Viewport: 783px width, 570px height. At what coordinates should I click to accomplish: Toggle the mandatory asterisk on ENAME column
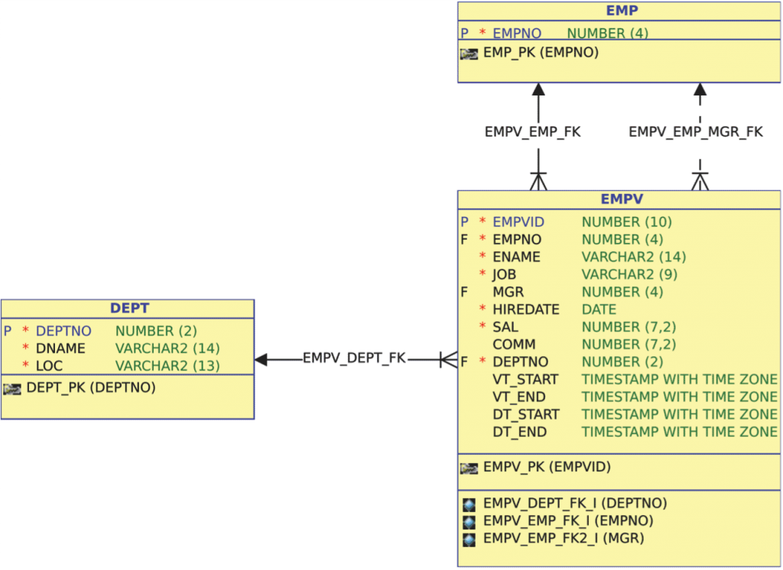click(481, 257)
